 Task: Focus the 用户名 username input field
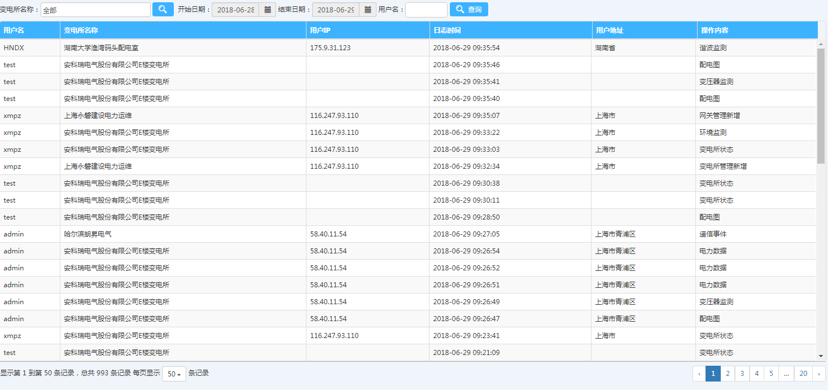tap(426, 10)
